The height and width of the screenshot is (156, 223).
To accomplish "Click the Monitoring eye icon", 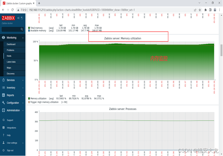I will click(4, 37).
